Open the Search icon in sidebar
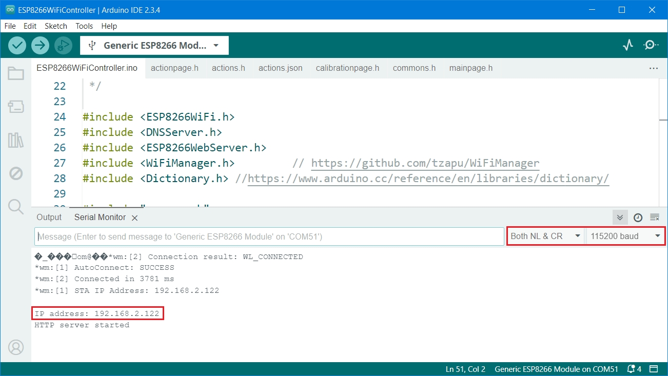Viewport: 668px width, 376px height. click(x=16, y=207)
